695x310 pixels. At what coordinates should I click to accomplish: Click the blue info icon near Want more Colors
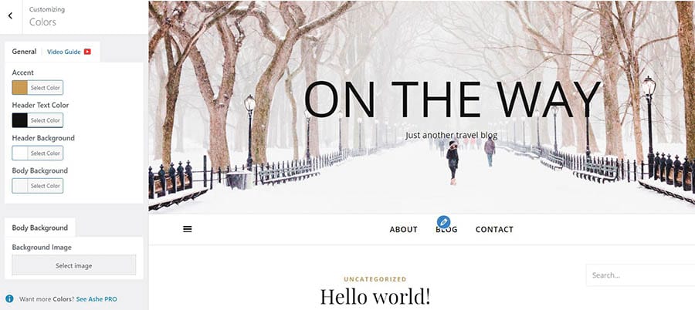pyautogui.click(x=9, y=299)
